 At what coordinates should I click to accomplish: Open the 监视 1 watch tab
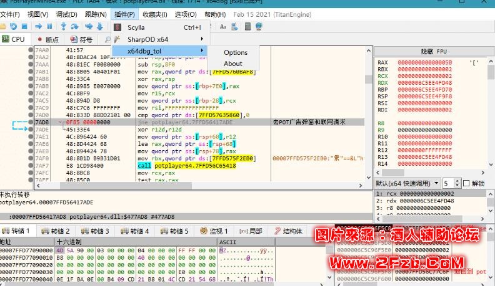pyautogui.click(x=214, y=231)
